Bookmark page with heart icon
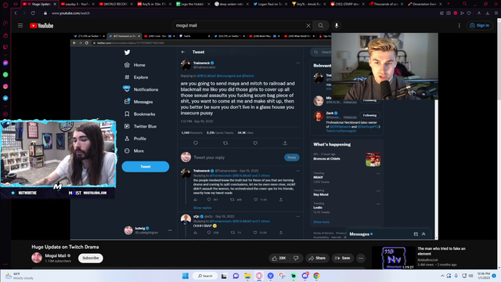The width and height of the screenshot is (501, 282). click(469, 13)
